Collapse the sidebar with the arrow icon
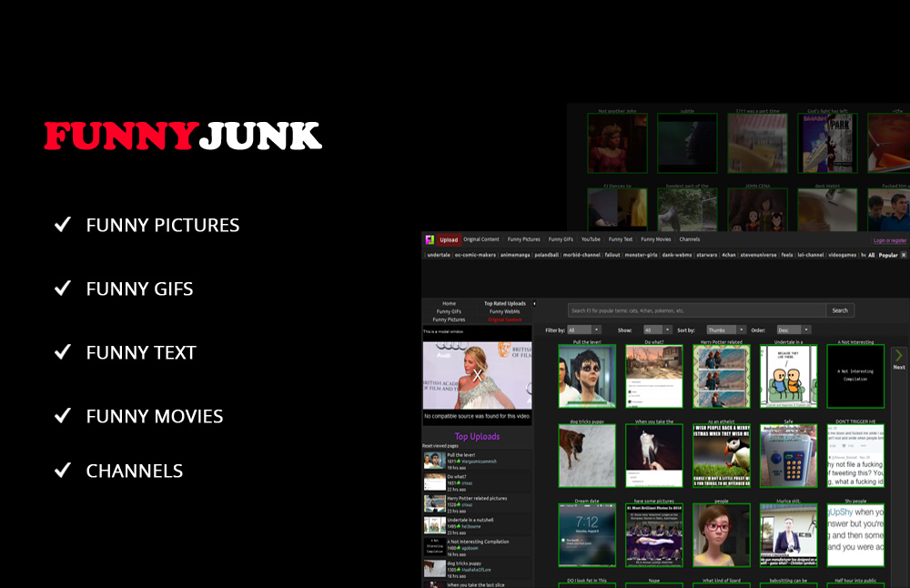The height and width of the screenshot is (588, 910). (x=534, y=304)
